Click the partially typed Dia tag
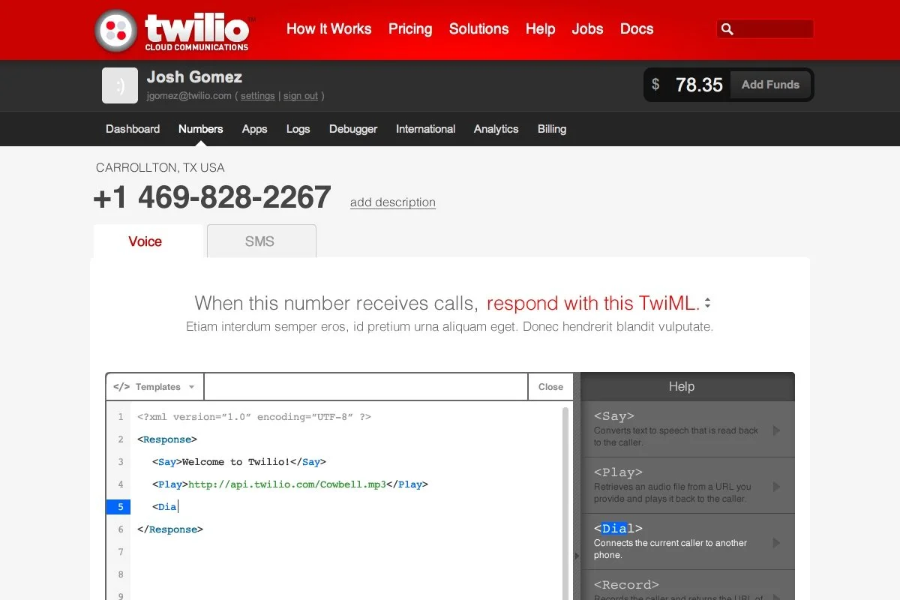This screenshot has height=600, width=900. 165,507
